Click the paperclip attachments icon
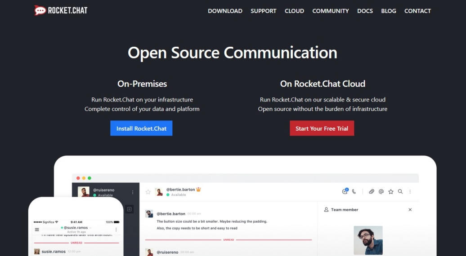 pos(372,192)
